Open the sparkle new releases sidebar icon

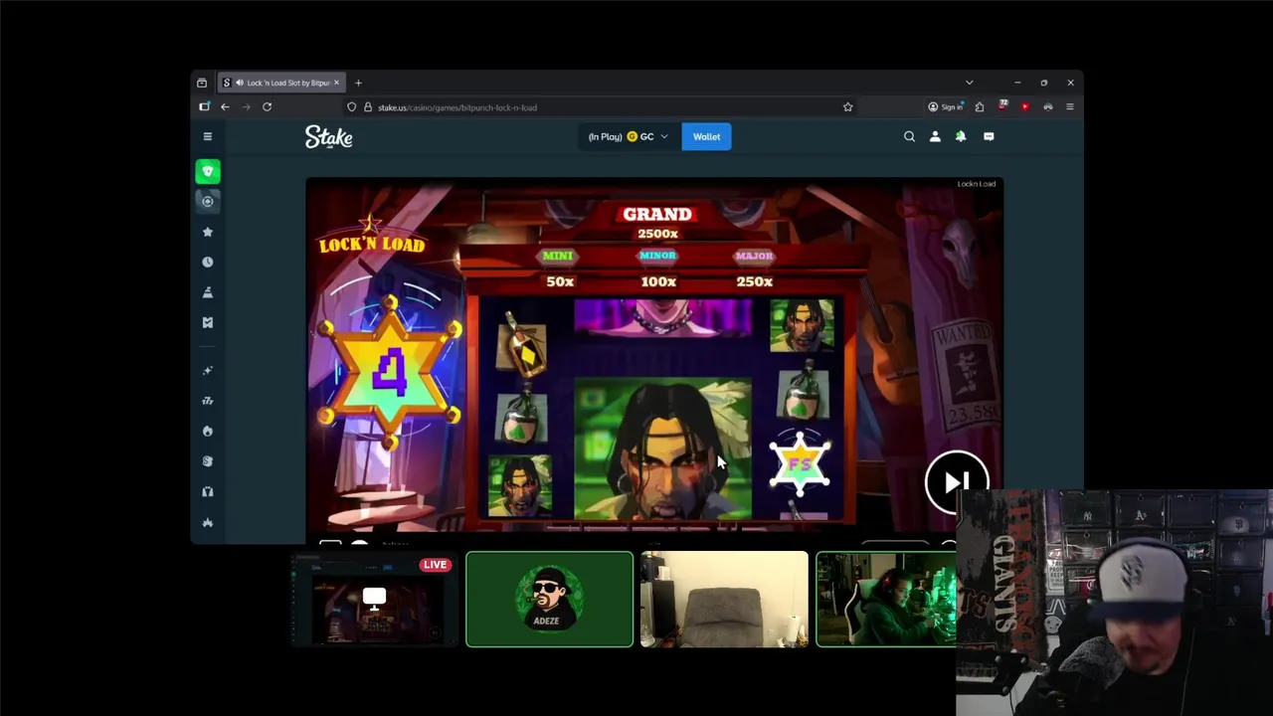[x=208, y=370]
